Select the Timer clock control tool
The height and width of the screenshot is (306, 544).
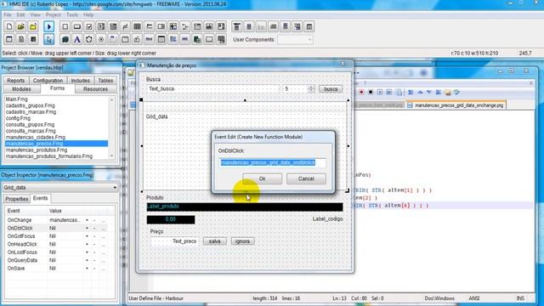tap(89, 40)
